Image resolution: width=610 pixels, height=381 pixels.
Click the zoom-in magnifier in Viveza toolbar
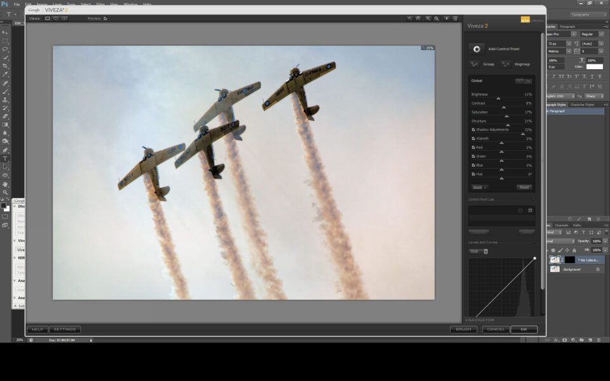428,18
